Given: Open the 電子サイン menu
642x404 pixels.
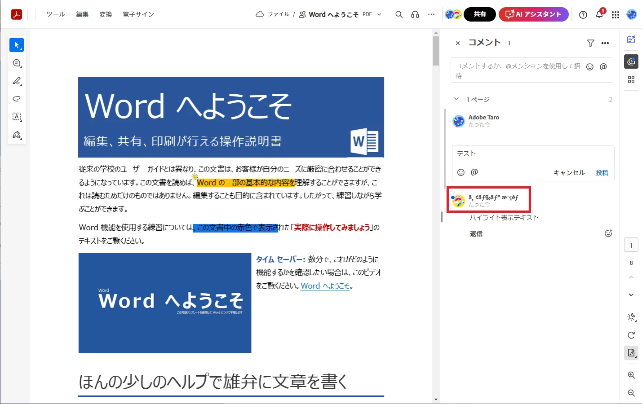Looking at the screenshot, I should 138,14.
